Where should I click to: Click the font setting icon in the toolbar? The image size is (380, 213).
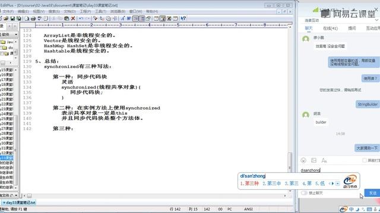coord(123,18)
